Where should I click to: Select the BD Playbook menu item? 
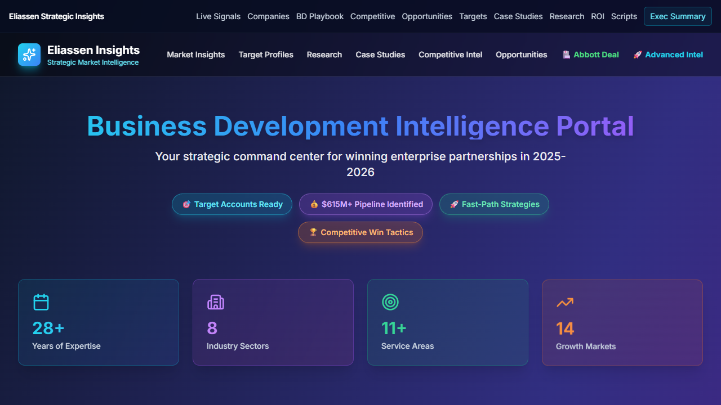tap(319, 16)
